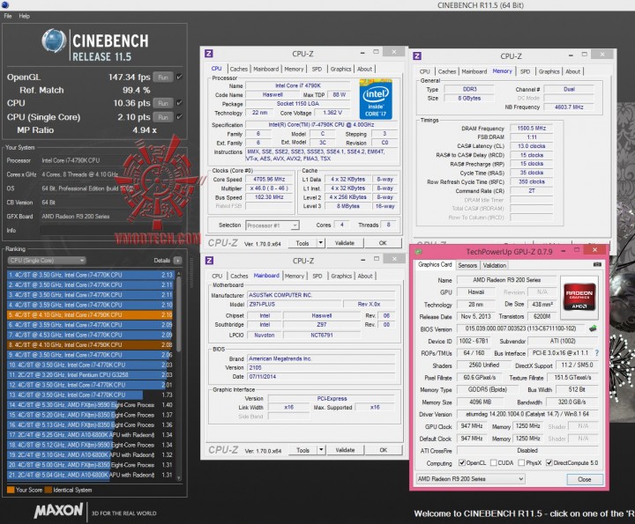
Task: Click the ranking Details arrow button
Action: coord(178,261)
